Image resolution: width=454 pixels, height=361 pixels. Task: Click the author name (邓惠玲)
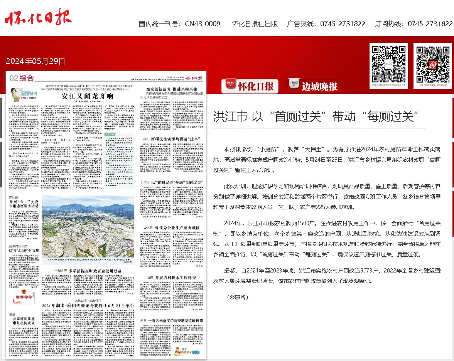[x=238, y=297]
